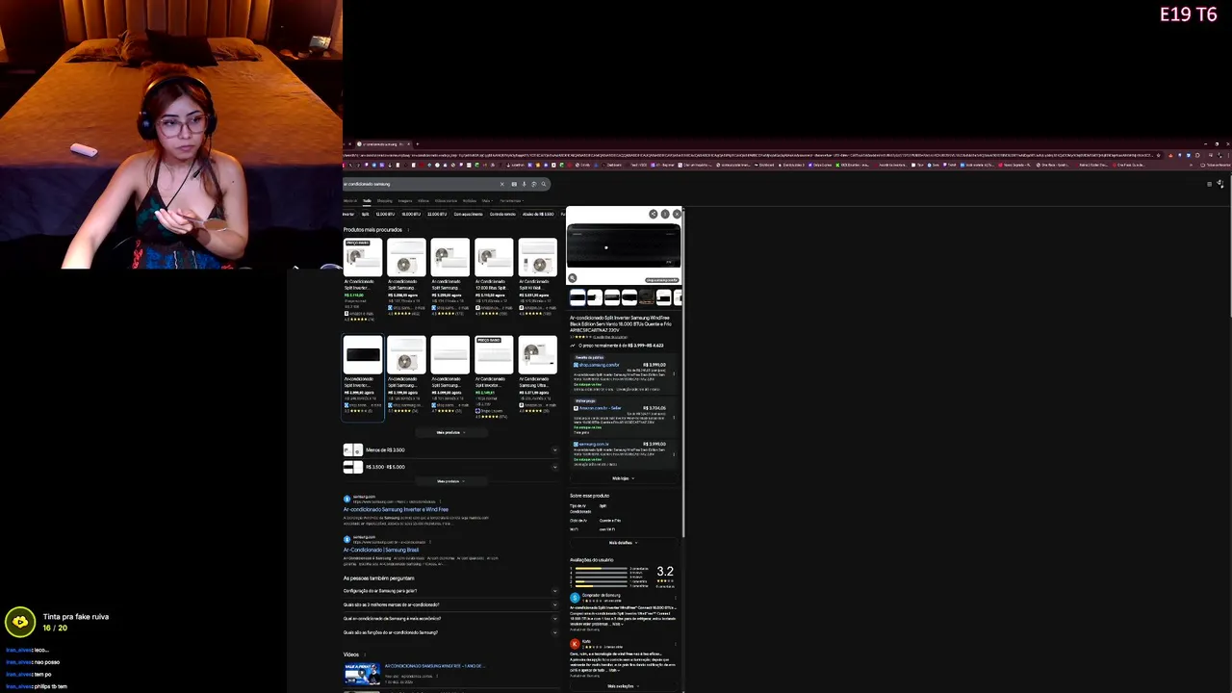Apply the Controle remoto filter chip
This screenshot has width=1232, height=693.
point(502,214)
